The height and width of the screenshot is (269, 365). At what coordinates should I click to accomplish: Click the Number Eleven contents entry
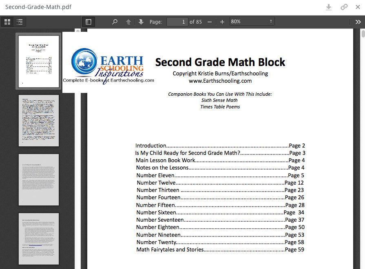click(x=220, y=175)
